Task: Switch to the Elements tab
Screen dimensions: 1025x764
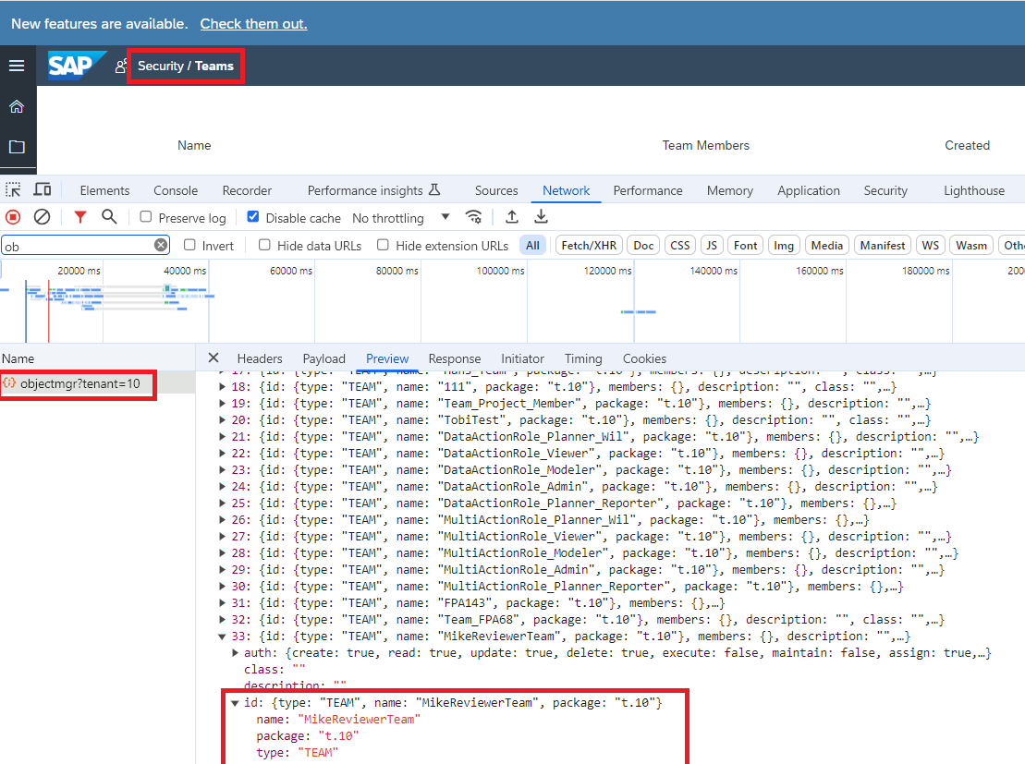Action: tap(104, 190)
